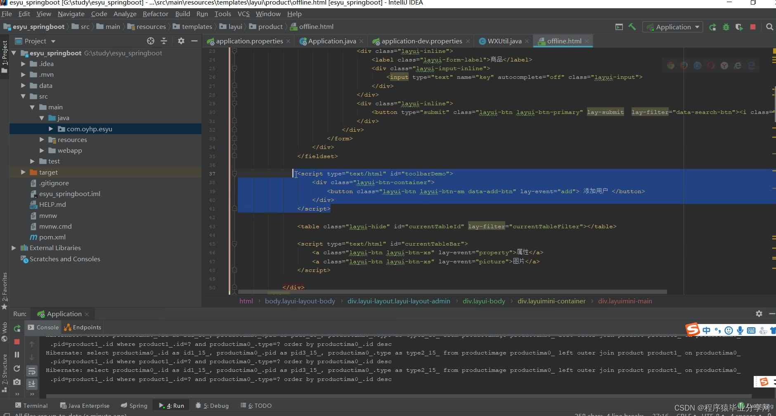
Task: Hide the Project panel with the minus icon
Action: click(x=194, y=41)
